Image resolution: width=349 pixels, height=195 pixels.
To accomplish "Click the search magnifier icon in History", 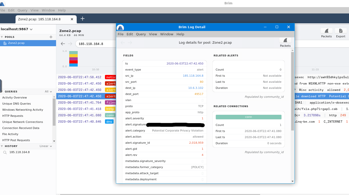I will (x=5, y=152).
